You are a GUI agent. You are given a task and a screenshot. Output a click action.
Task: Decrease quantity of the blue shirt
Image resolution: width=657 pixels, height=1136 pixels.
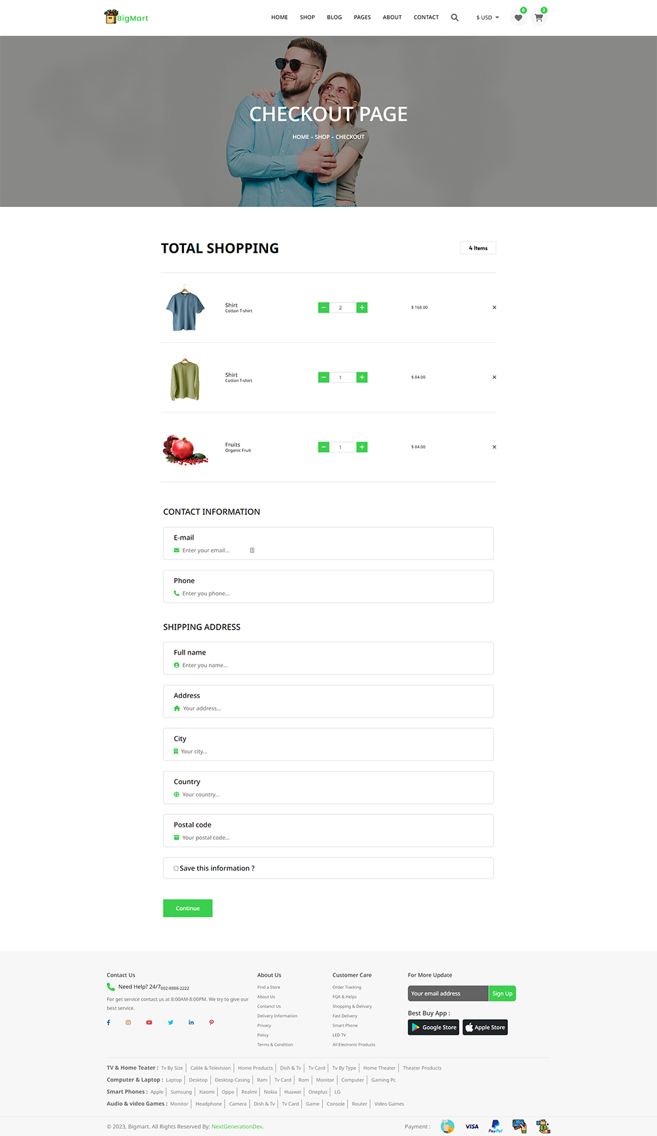point(323,308)
